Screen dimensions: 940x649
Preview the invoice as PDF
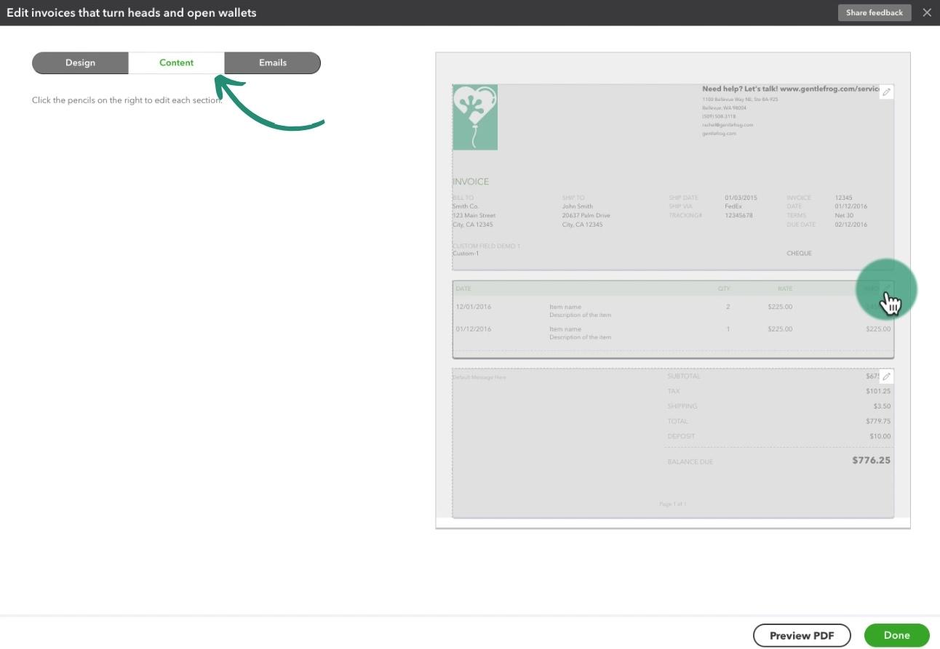802,635
